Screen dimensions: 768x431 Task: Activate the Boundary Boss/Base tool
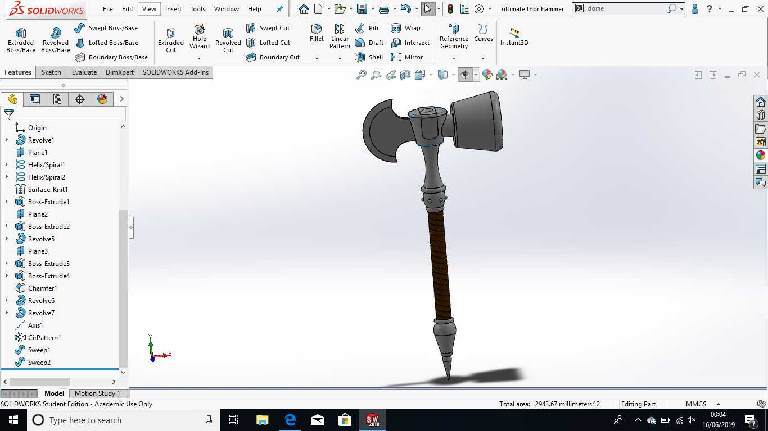(x=111, y=57)
